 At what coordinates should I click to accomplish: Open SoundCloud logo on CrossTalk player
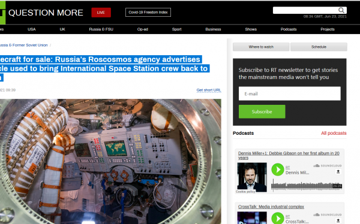(x=328, y=214)
